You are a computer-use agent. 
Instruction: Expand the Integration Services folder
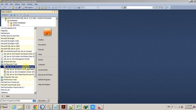(11, 77)
